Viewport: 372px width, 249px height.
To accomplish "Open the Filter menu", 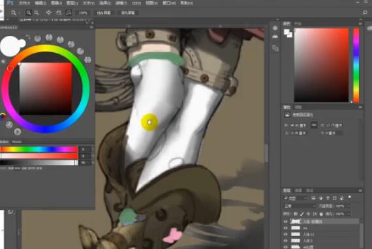I will [x=121, y=3].
